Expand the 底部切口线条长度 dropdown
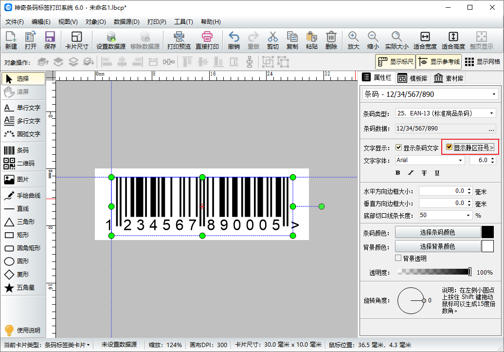504x352 pixels. click(x=445, y=215)
